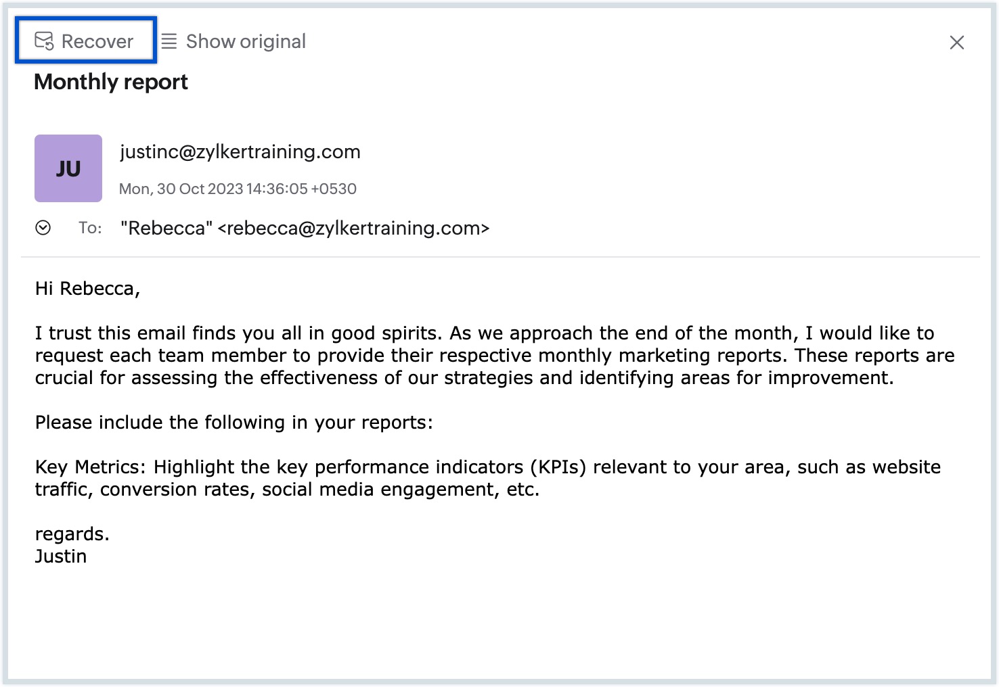
Task: Click the paragraph starting I trust this email
Action: (495, 356)
